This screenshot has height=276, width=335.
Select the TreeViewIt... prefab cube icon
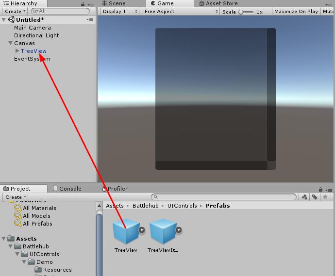point(163,231)
